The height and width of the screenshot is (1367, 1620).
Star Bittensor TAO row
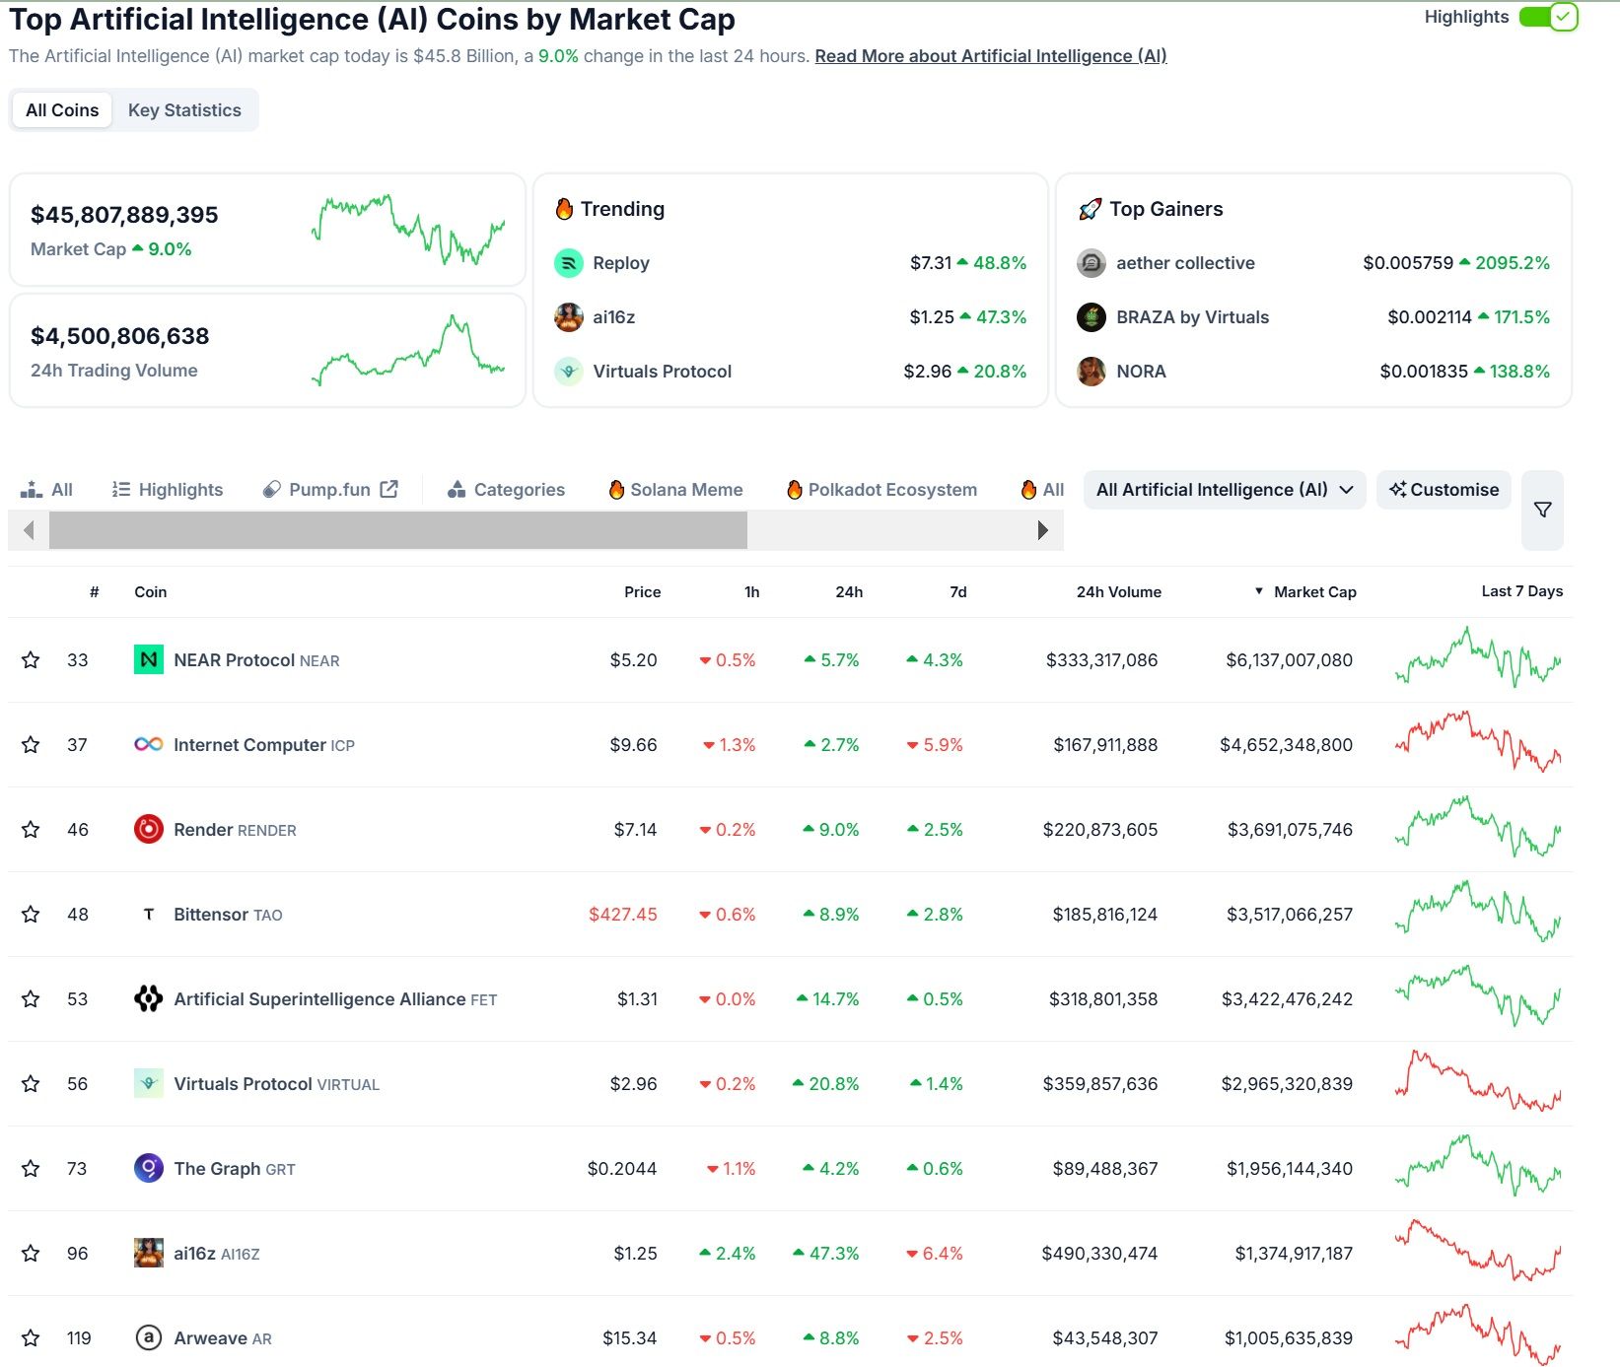point(31,915)
